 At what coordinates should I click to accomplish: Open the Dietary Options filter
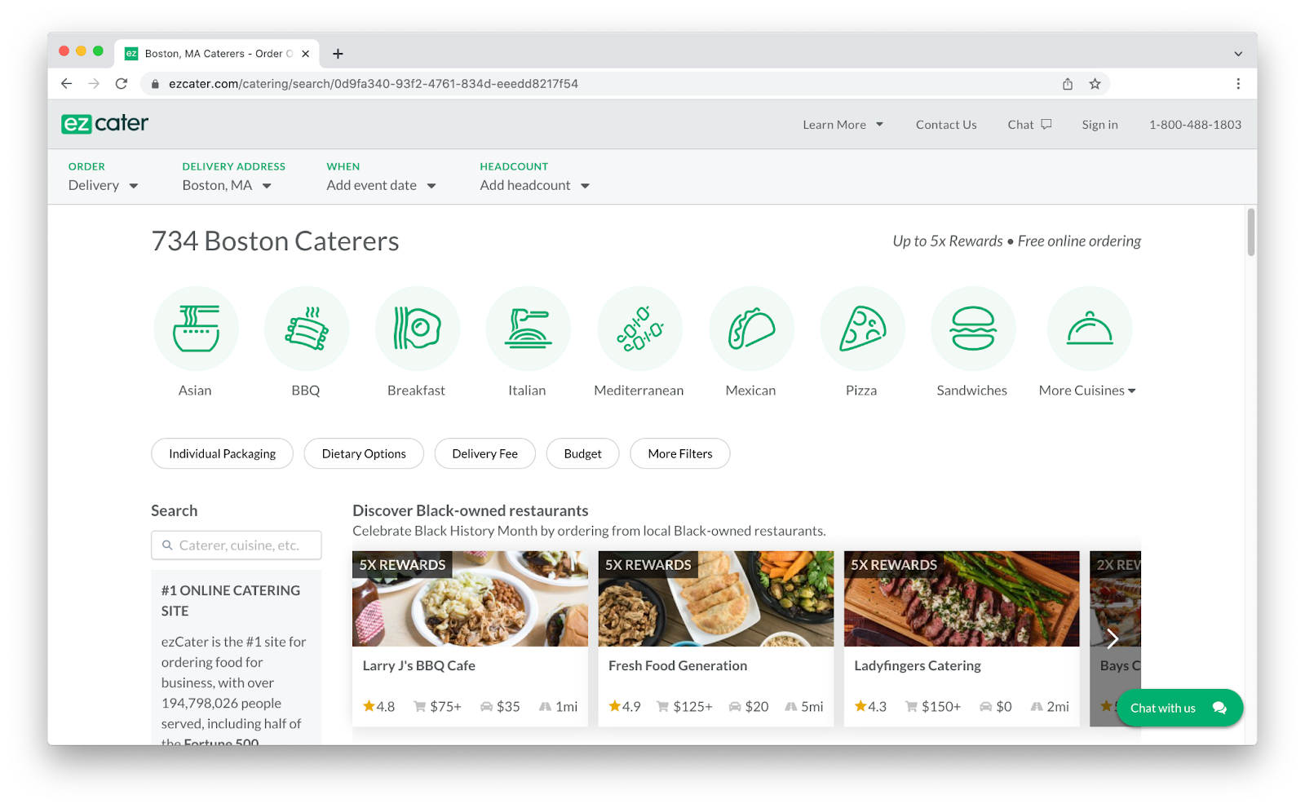coord(364,453)
